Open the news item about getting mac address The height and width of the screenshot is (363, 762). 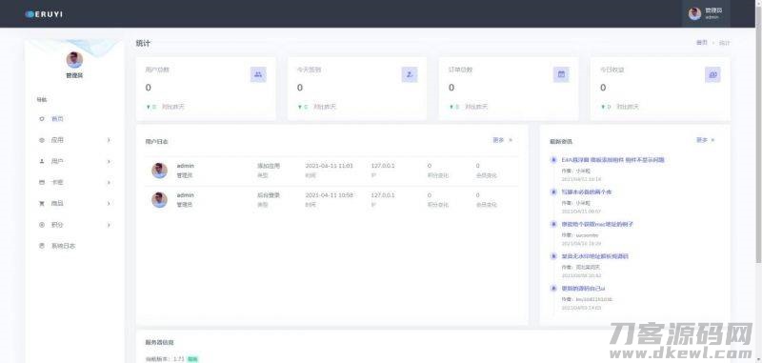point(597,224)
